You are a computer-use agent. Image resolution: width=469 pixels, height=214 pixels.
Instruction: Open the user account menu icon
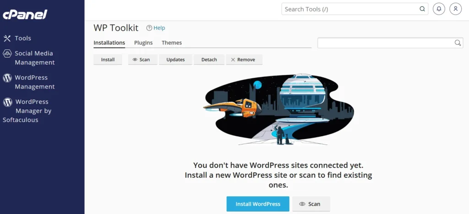(x=456, y=9)
